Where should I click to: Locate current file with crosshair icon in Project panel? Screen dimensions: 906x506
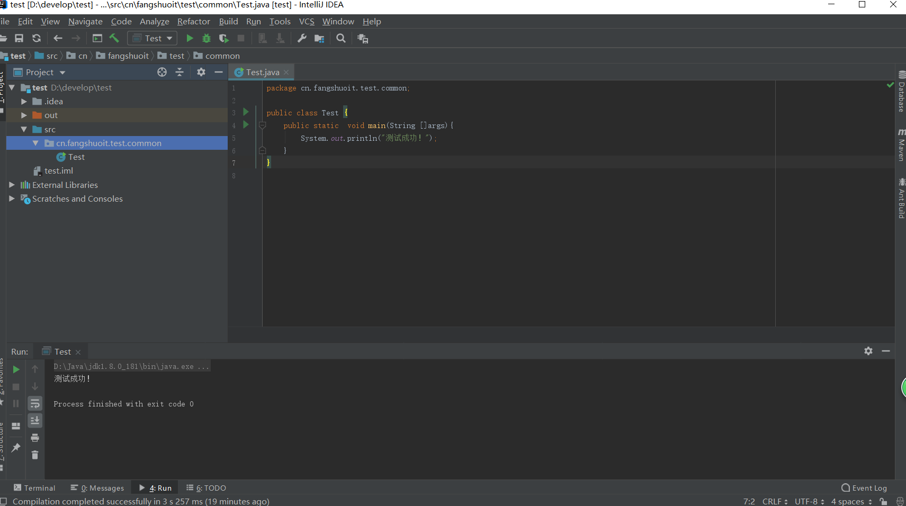coord(162,72)
